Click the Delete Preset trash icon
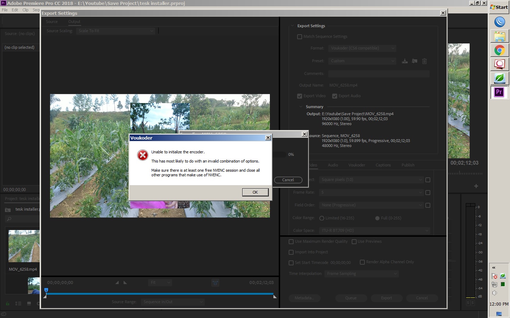The image size is (510, 318). (424, 61)
